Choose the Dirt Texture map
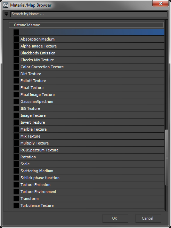This screenshot has width=171, height=228. (x=89, y=74)
